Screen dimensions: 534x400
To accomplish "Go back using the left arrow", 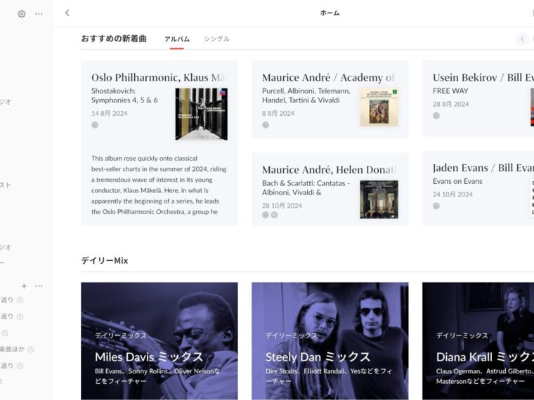I will (67, 13).
